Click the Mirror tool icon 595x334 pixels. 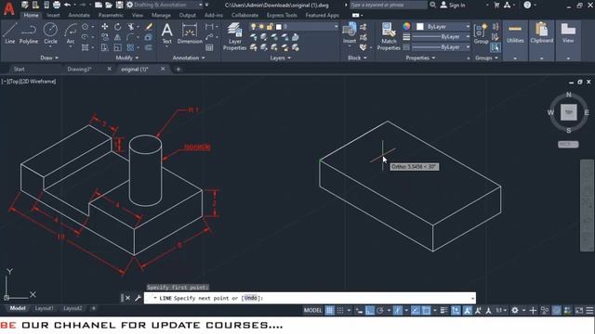tap(118, 37)
